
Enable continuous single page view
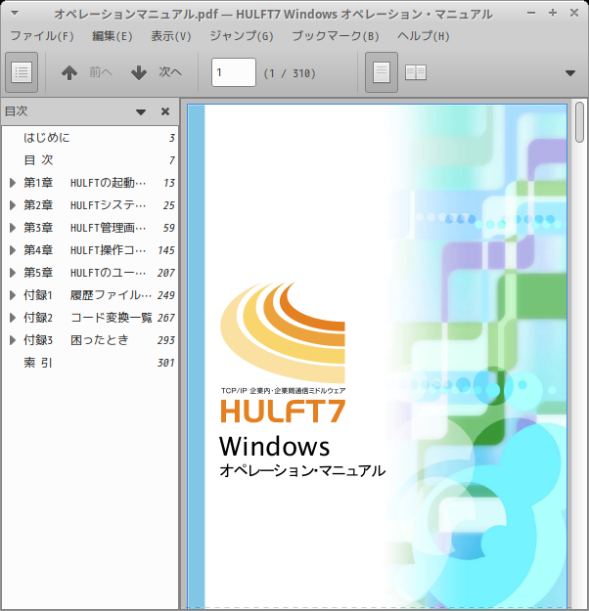(x=382, y=72)
